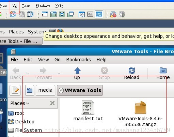Switch to Unity mode
The image size is (174, 137).
70,14
